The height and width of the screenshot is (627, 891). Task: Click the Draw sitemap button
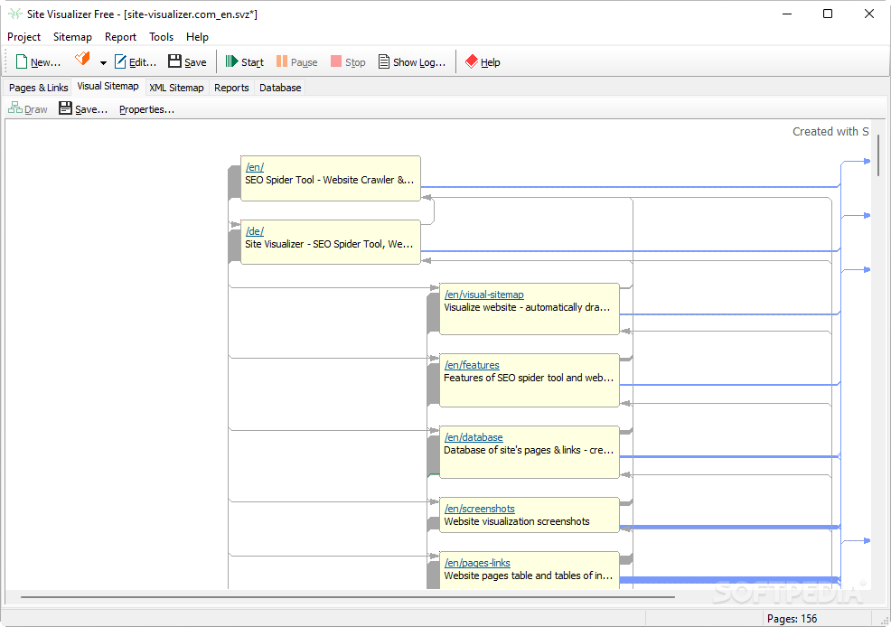pos(28,109)
